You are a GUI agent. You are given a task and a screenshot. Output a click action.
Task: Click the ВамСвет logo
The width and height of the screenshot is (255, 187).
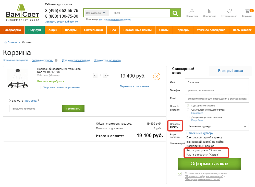point(22,13)
